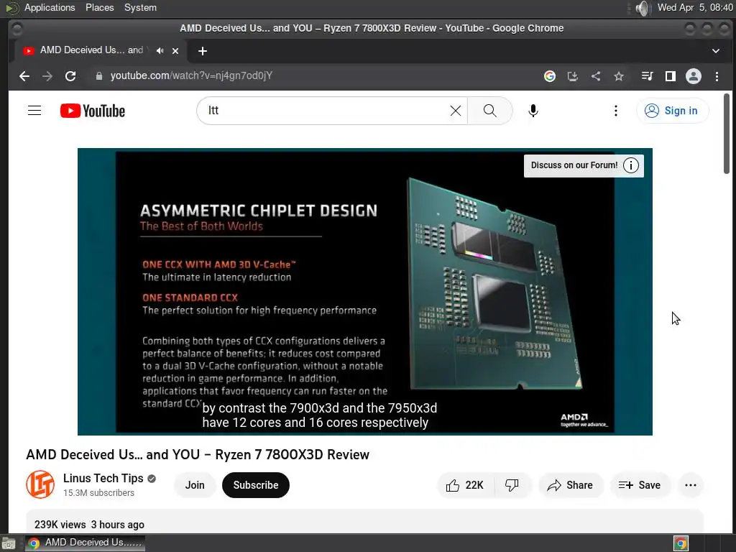Join the Linus Tech Tips channel
Viewport: 736px width, 552px height.
(x=195, y=485)
